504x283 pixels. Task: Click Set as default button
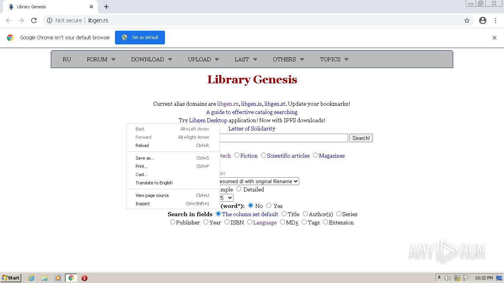click(x=140, y=37)
